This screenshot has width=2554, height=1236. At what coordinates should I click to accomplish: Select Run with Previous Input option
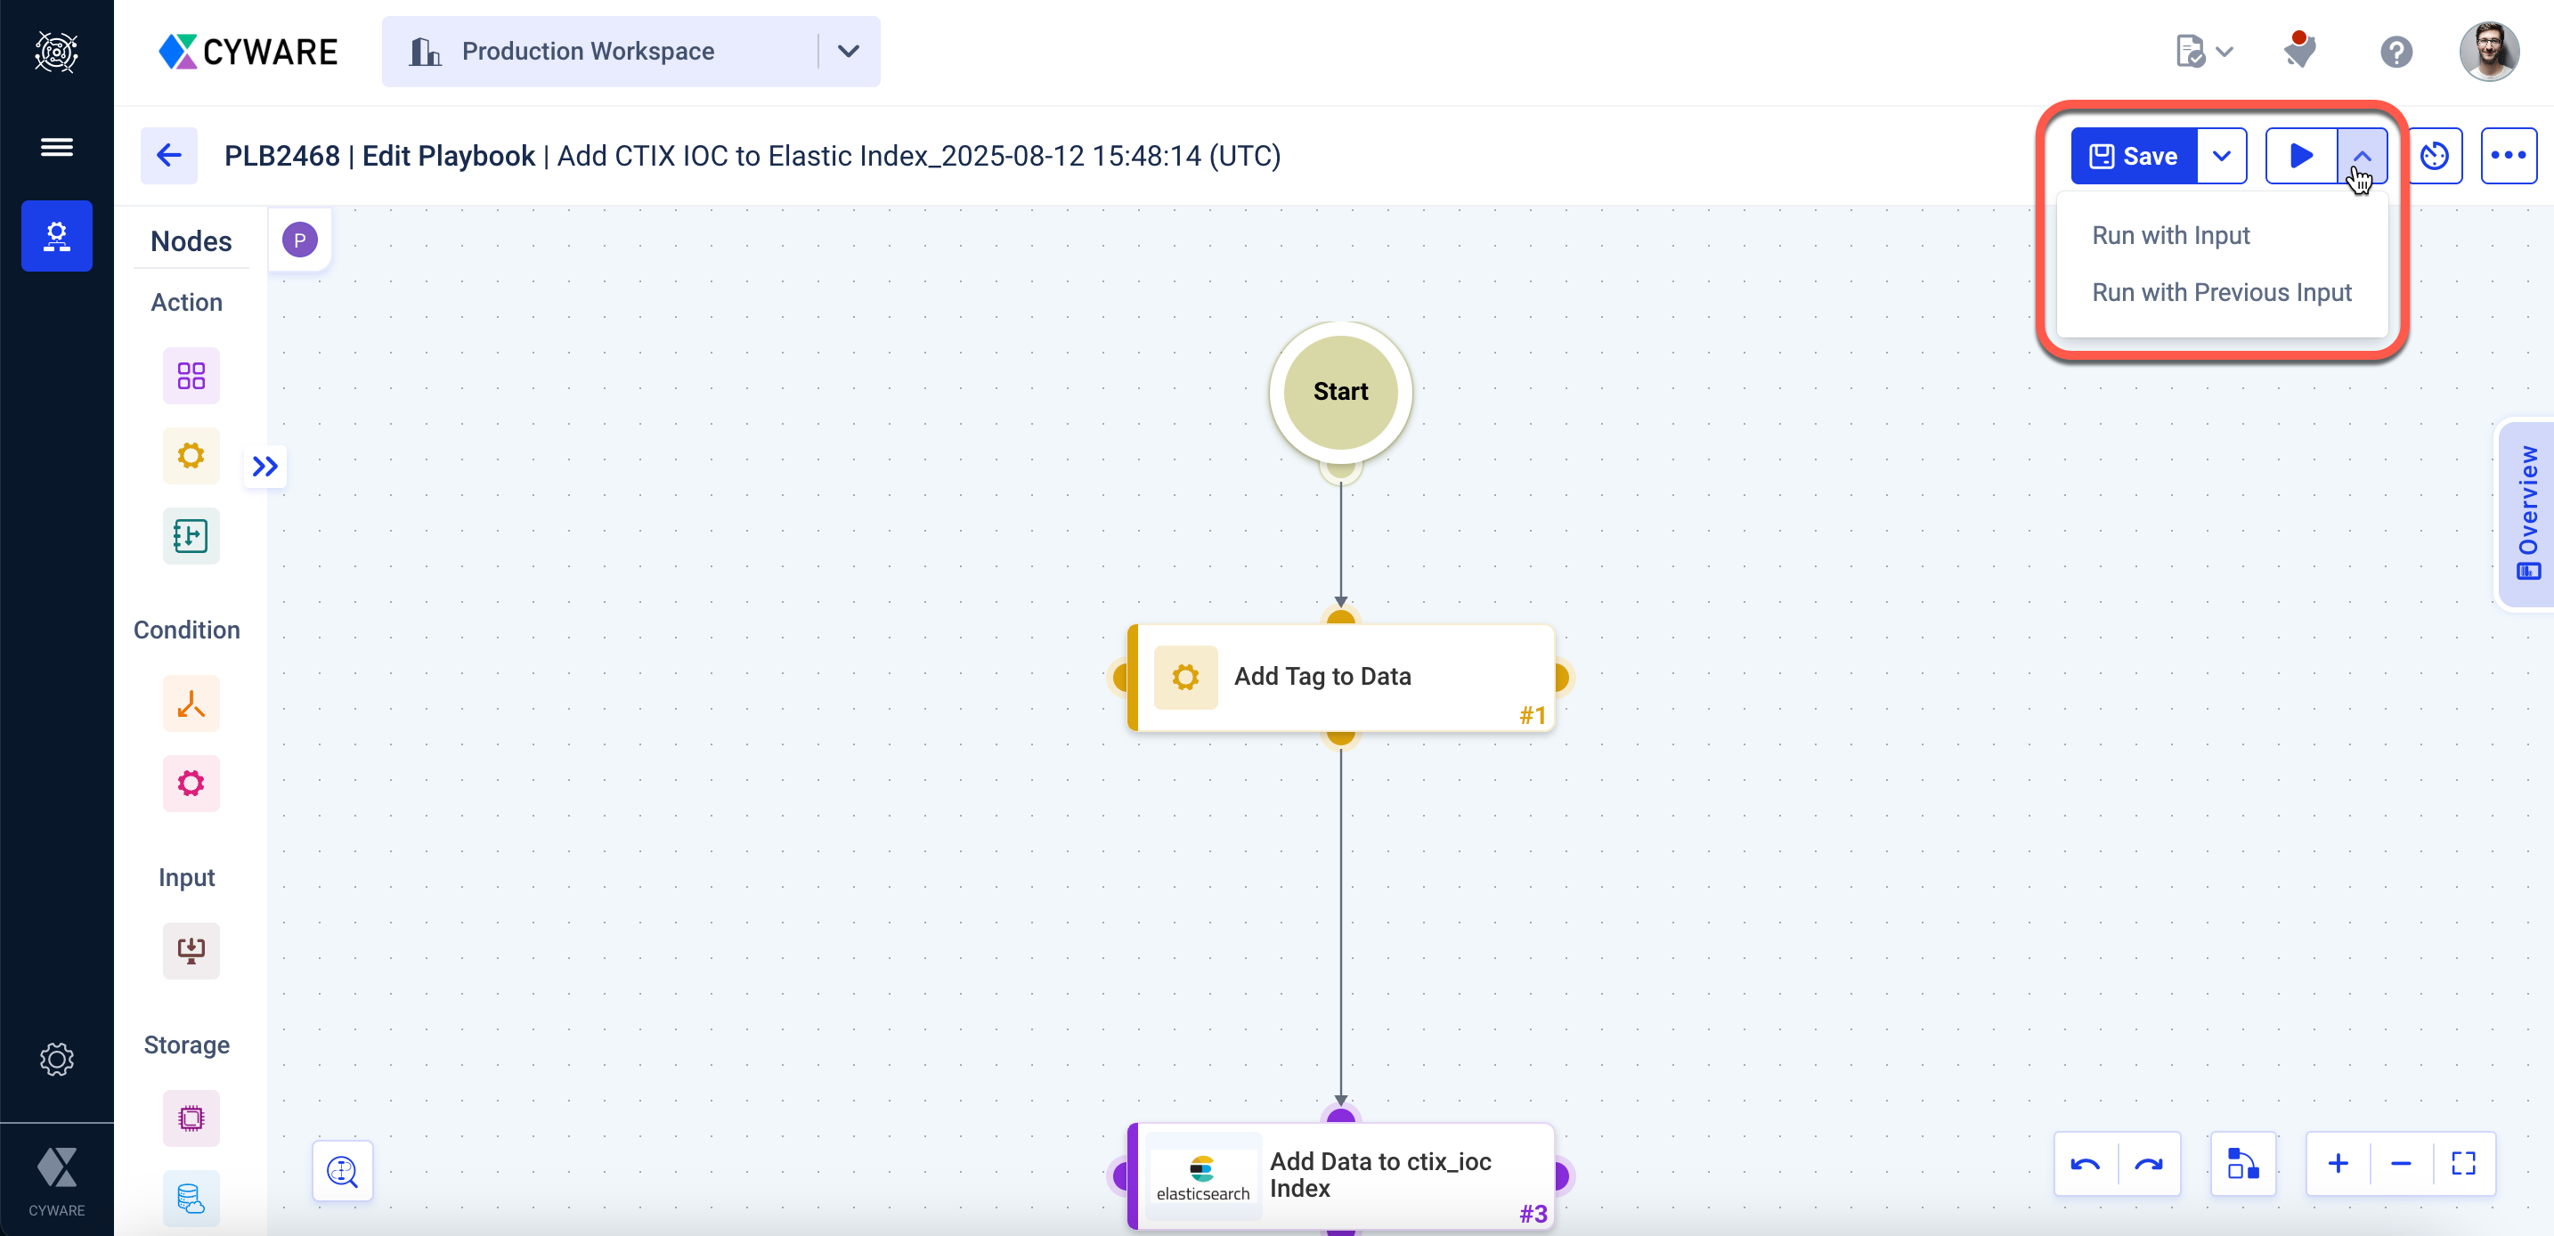(2221, 292)
